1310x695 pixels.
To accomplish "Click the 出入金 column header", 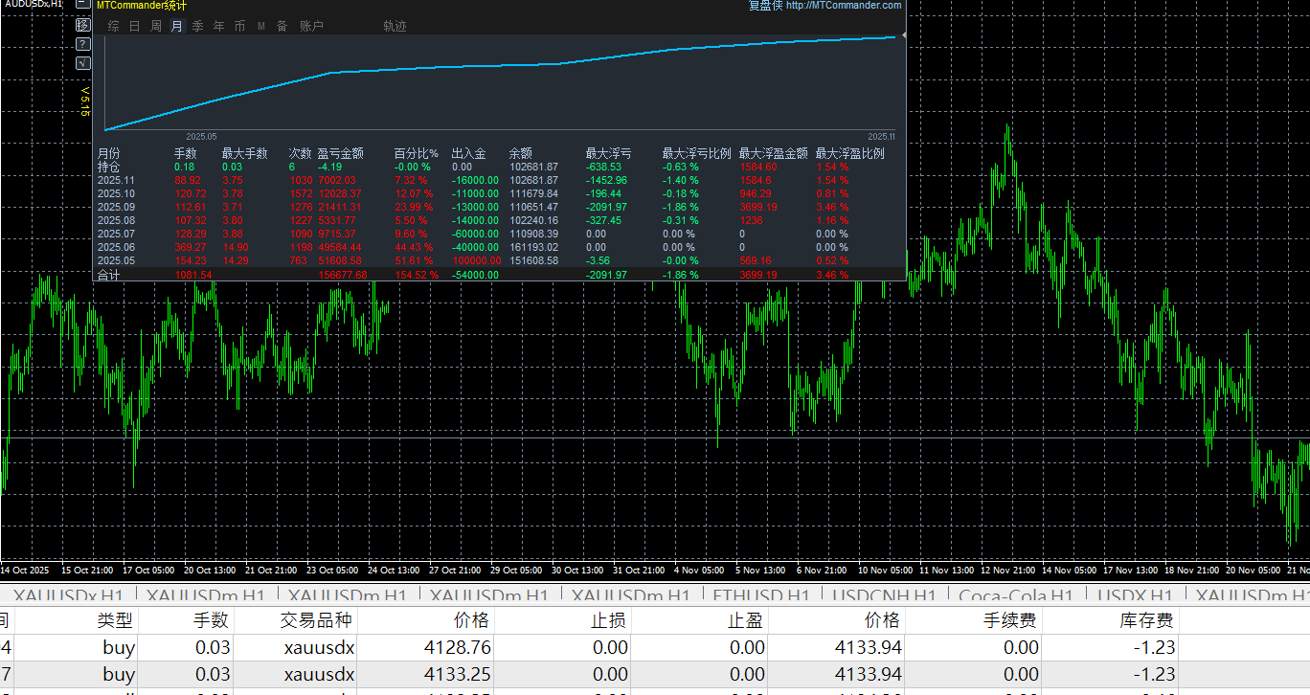I will click(x=468, y=153).
